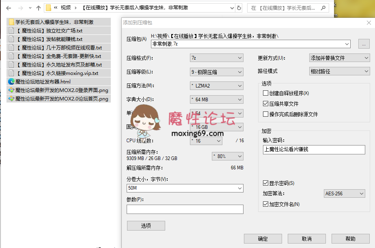The width and height of the screenshot is (375, 248).
Task: Select the 独立社交广场.txt file icon
Action: click(x=11, y=30)
